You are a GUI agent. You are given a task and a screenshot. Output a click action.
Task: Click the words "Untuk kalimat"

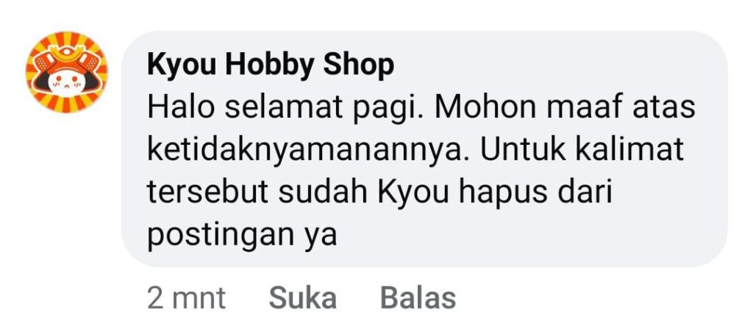[582, 150]
